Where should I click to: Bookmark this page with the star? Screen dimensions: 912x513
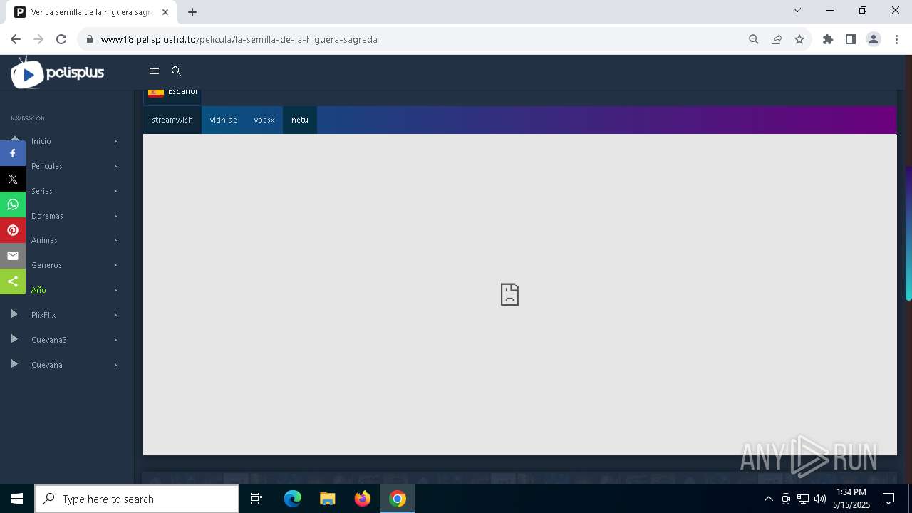pyautogui.click(x=799, y=39)
